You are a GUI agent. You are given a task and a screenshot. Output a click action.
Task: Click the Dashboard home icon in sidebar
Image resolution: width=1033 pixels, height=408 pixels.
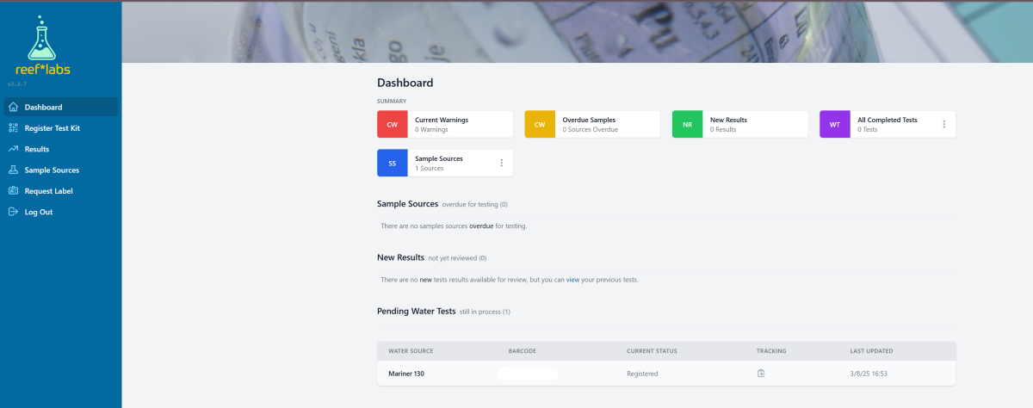(x=12, y=108)
